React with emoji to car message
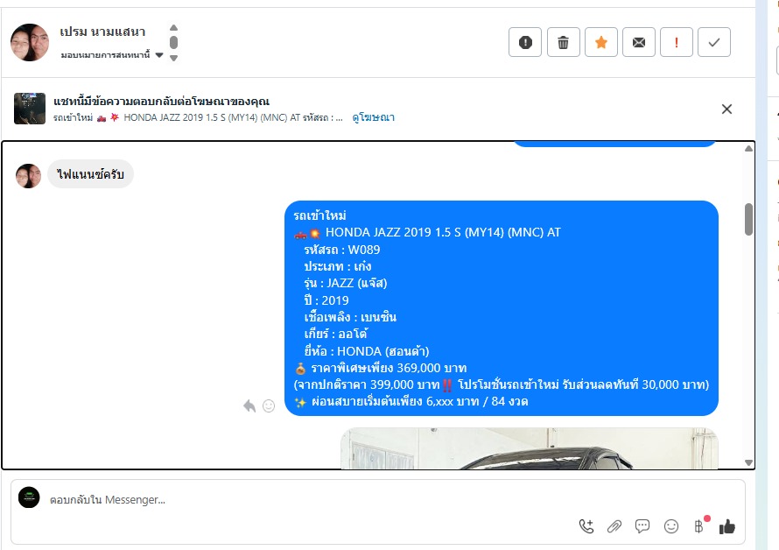The height and width of the screenshot is (550, 779). point(269,405)
